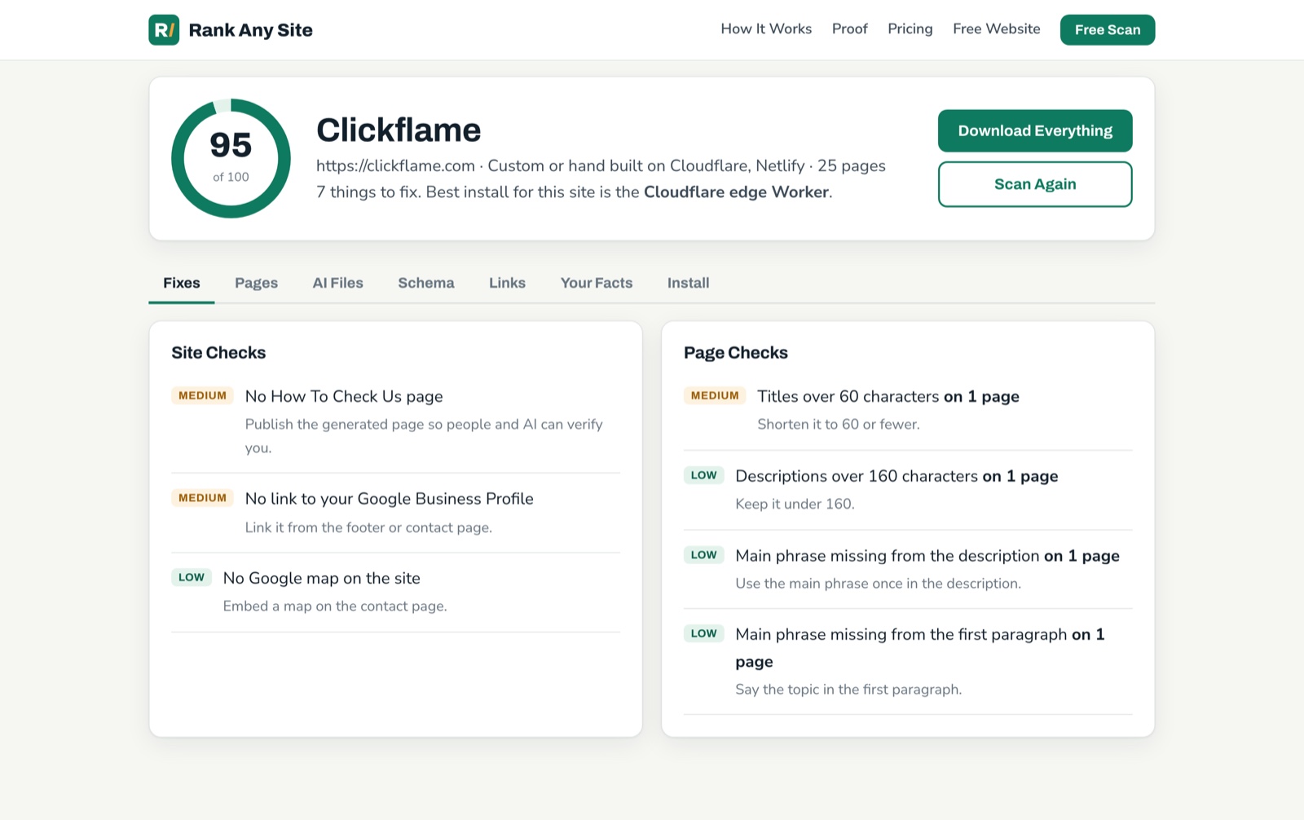The height and width of the screenshot is (820, 1304).
Task: Click LOW badge beside Descriptions over 160 characters
Action: pos(704,475)
